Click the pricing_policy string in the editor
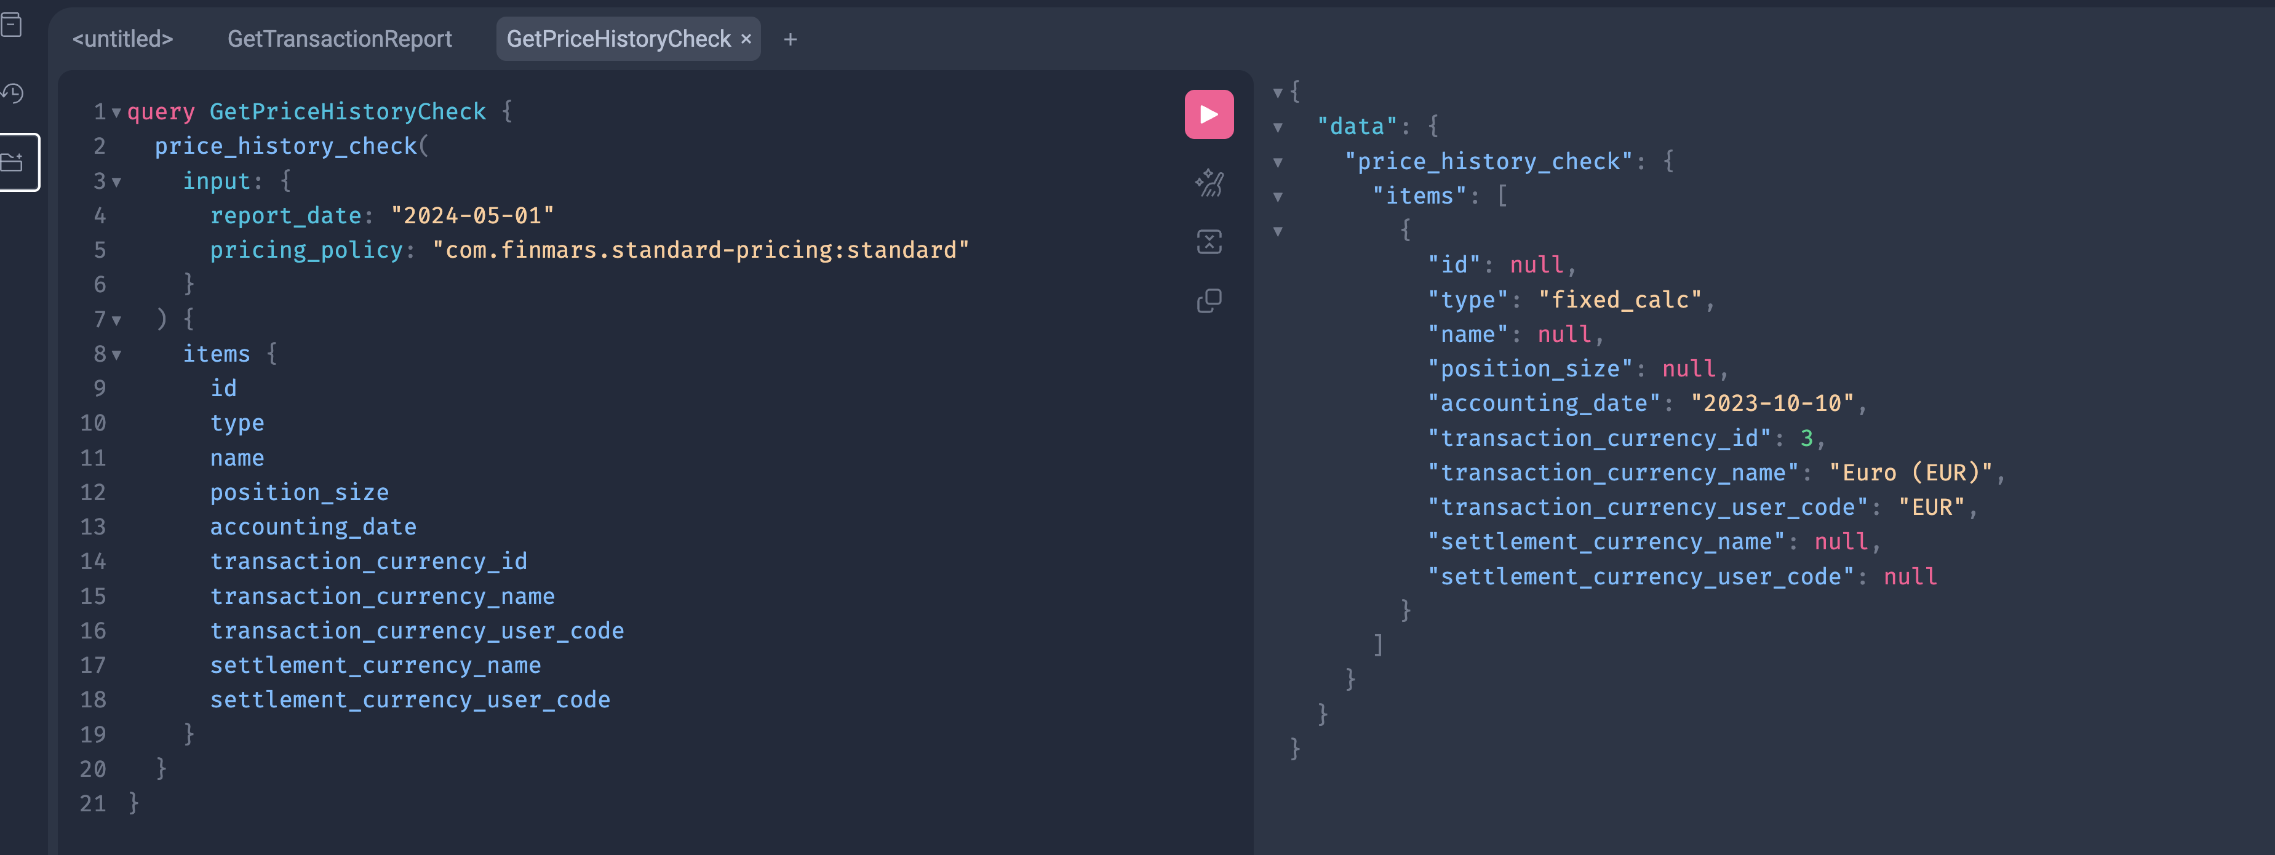The width and height of the screenshot is (2275, 855). [x=699, y=250]
